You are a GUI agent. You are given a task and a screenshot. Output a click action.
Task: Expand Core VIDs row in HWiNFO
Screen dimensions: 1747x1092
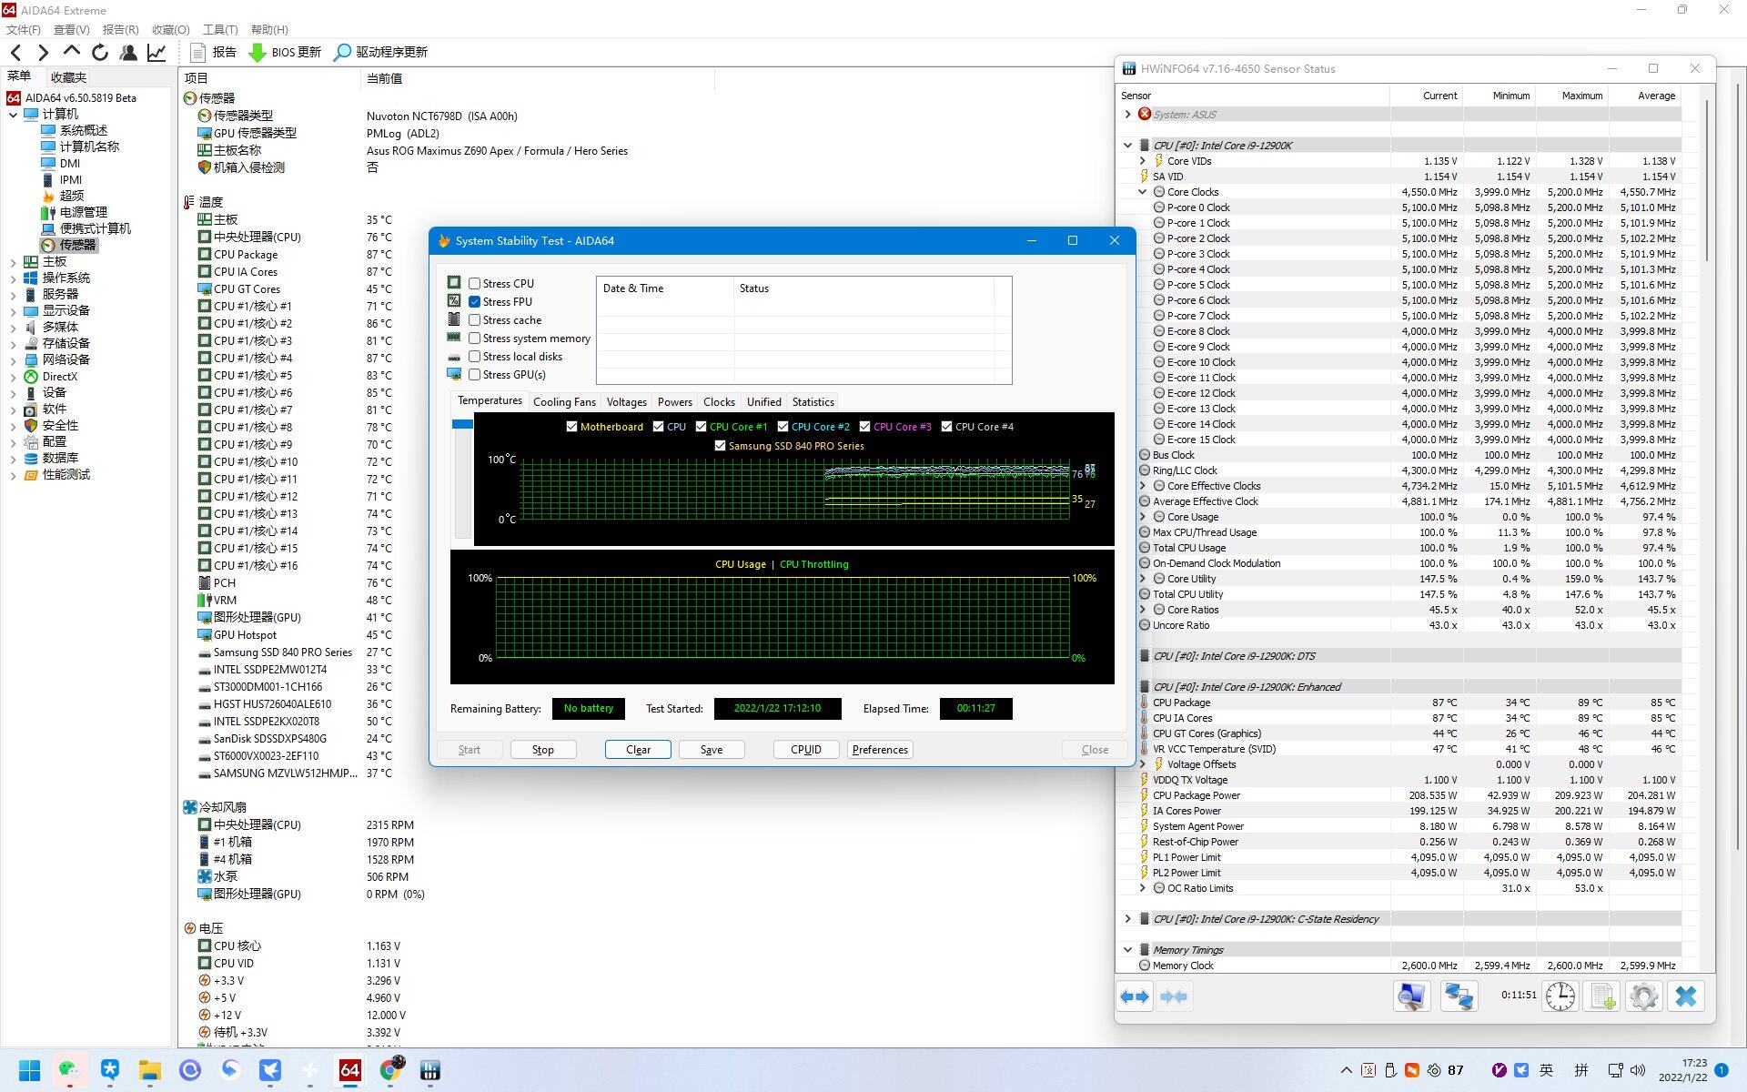pos(1143,161)
